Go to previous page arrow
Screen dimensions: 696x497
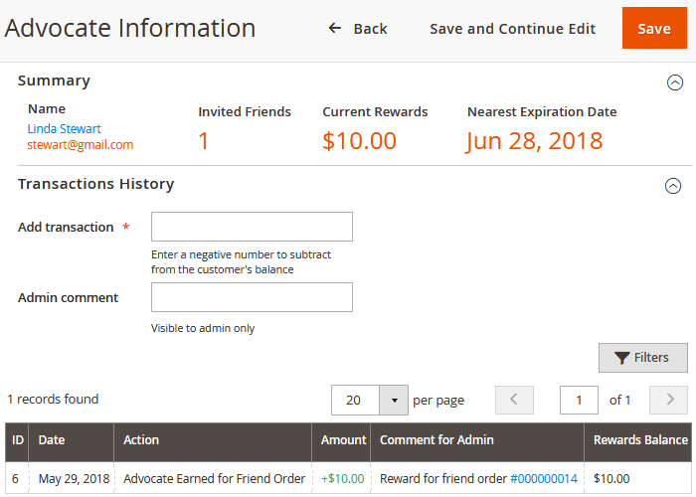[x=514, y=401]
